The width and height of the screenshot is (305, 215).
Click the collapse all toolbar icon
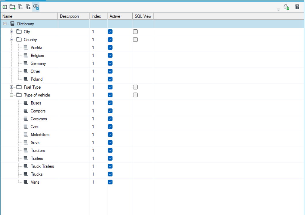pyautogui.click(x=20, y=7)
